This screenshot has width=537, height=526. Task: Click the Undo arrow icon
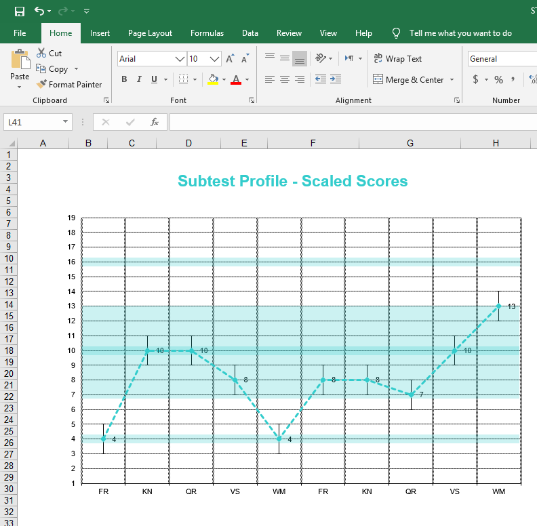pos(39,11)
